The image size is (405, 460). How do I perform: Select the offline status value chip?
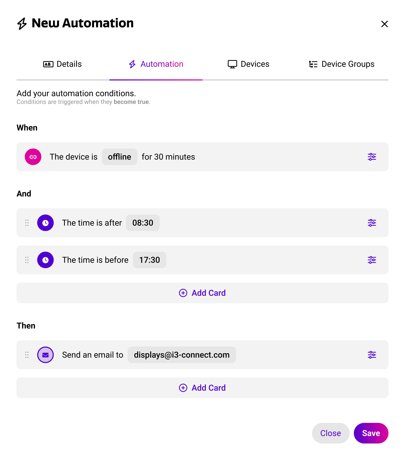pyautogui.click(x=120, y=157)
